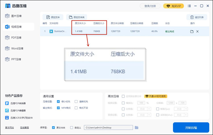
Task: Open 登录/注册 login dialog
Action: 150,6
